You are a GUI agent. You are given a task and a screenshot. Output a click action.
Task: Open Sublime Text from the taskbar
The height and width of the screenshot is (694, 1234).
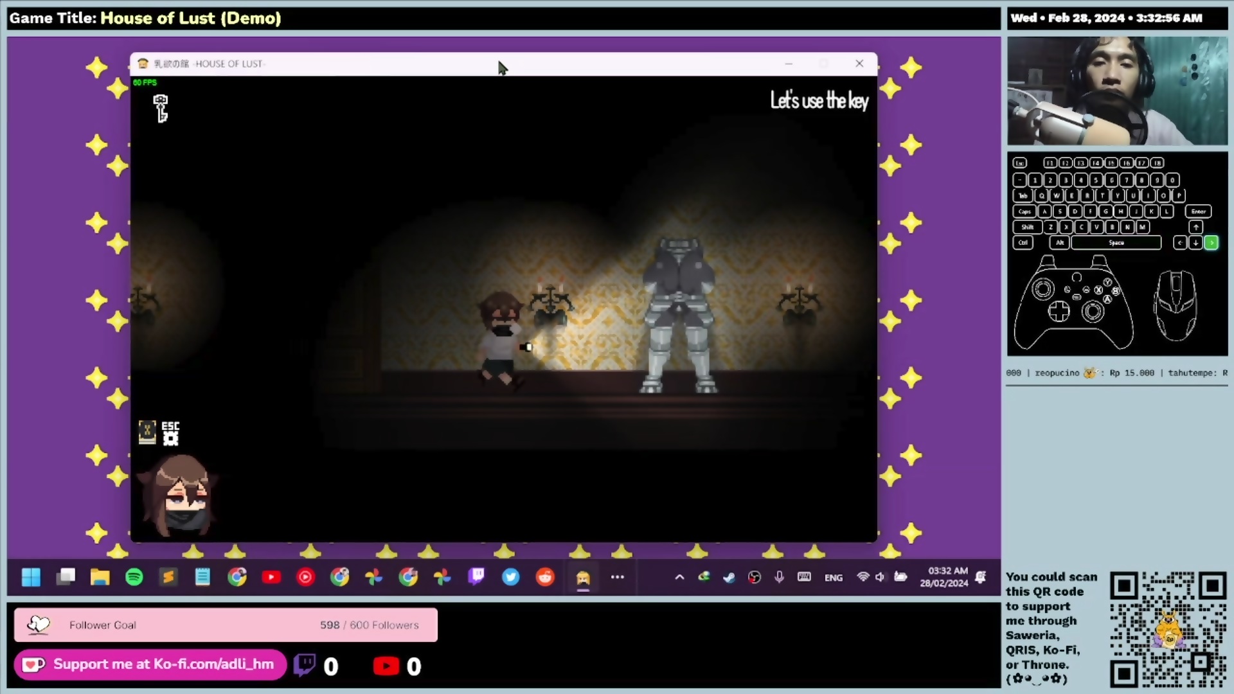168,577
